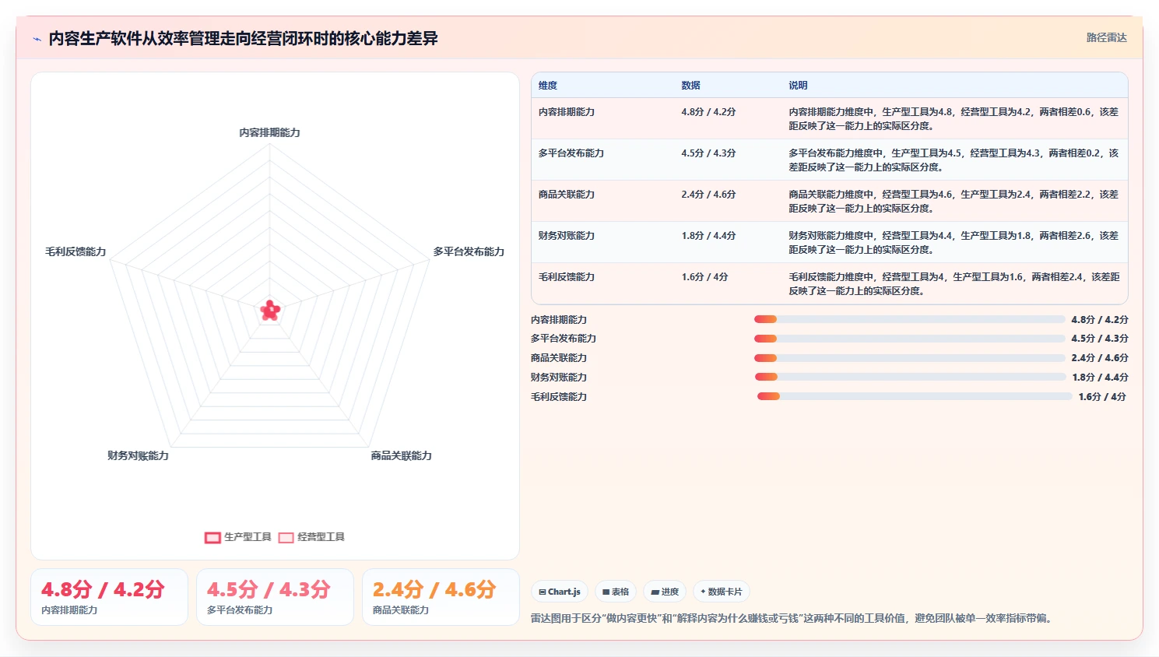The width and height of the screenshot is (1159, 657).
Task: Click the 路径雷达 tag in header
Action: [1106, 37]
